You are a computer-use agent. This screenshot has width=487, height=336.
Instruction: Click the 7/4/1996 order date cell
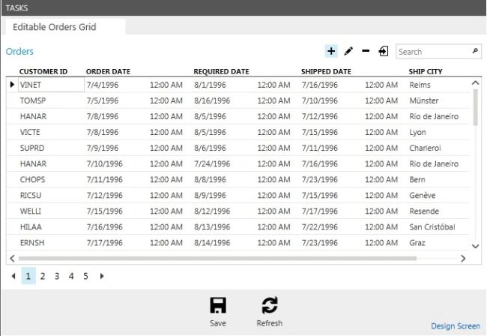click(103, 85)
